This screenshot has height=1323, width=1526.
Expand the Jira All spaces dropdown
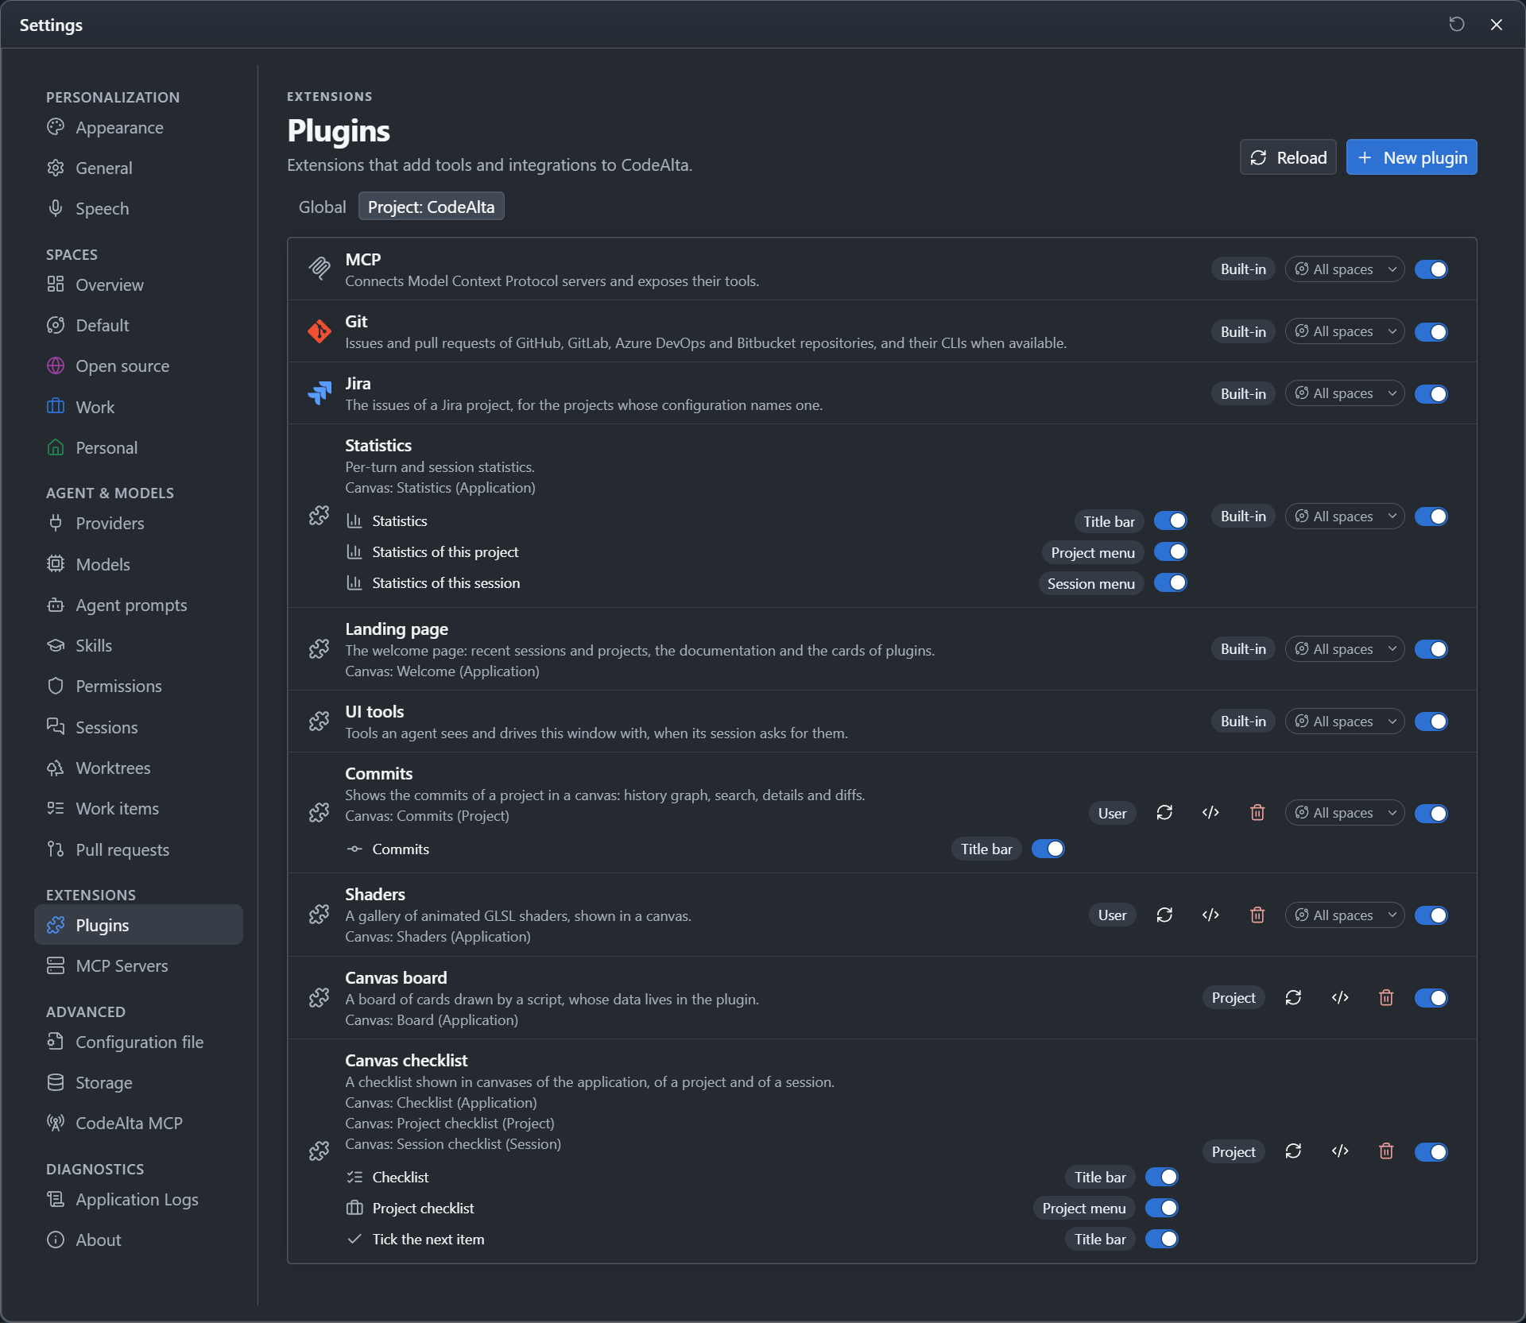click(x=1344, y=393)
